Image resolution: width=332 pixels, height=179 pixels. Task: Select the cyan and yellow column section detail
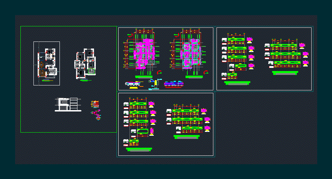155,84
